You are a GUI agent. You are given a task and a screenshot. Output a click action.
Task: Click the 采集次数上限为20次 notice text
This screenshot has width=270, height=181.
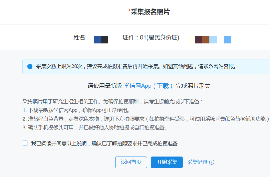tap(136, 66)
